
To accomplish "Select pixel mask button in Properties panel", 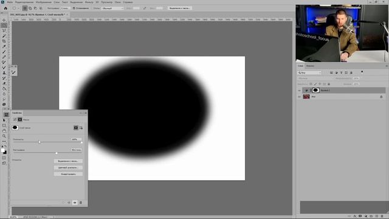I will 75,128.
